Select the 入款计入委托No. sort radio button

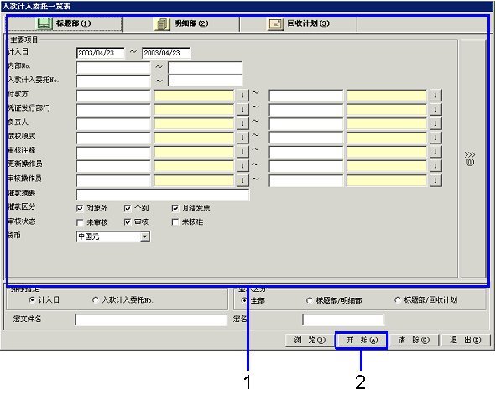[95, 300]
